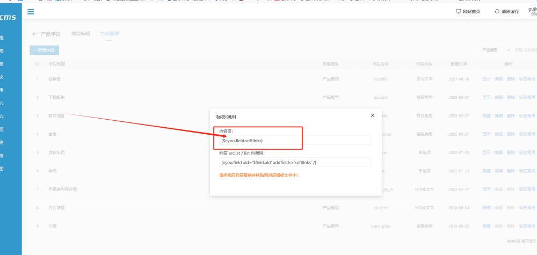Open 标签调用 for the 手机端内容详情 row
The width and height of the screenshot is (537, 255).
click(527, 190)
